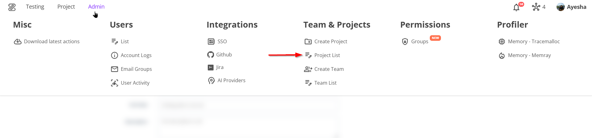Click the Download latest actions cloud icon
Viewport: 592px width, 138px height.
[18, 41]
